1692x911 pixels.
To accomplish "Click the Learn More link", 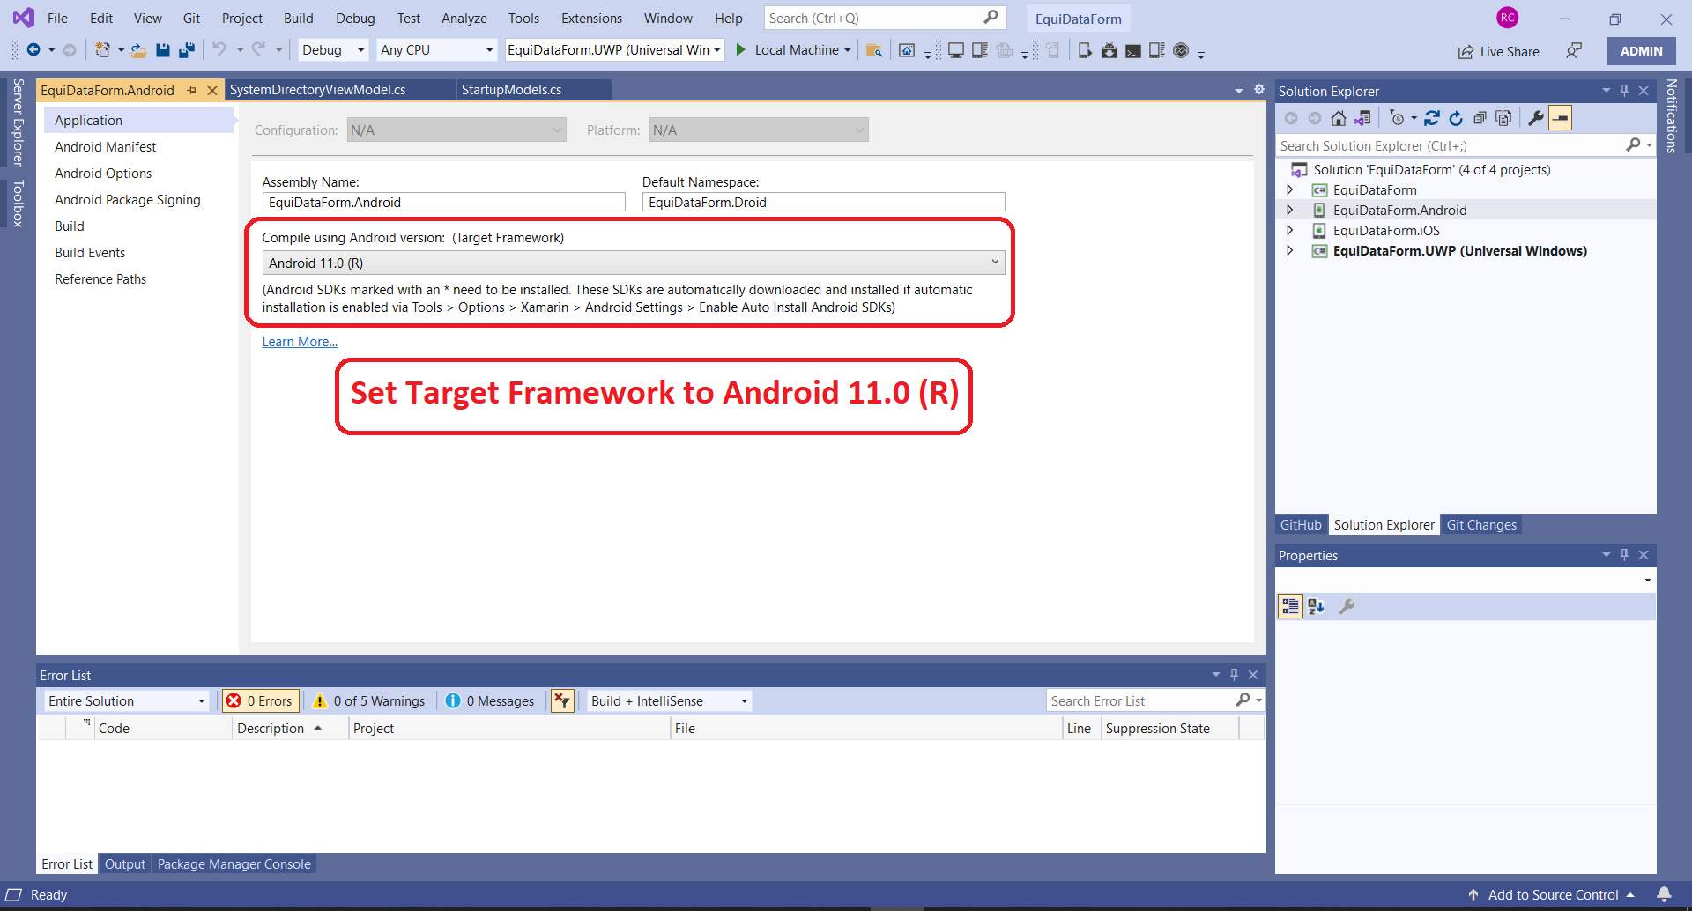I will (x=299, y=341).
